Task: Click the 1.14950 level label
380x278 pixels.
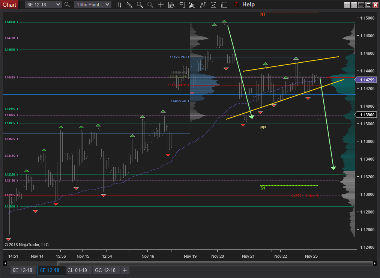Action: coord(11,22)
